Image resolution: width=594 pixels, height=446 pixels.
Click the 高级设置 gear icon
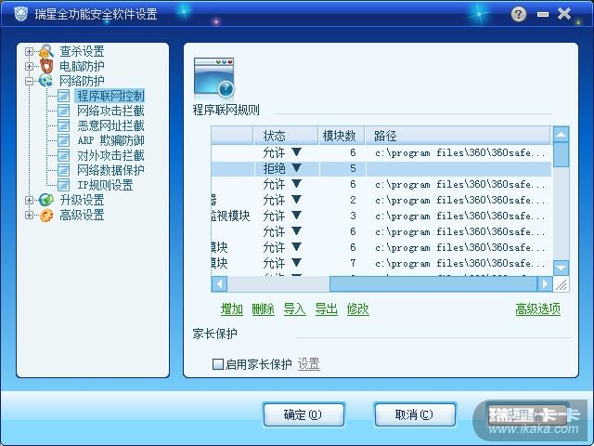point(46,215)
